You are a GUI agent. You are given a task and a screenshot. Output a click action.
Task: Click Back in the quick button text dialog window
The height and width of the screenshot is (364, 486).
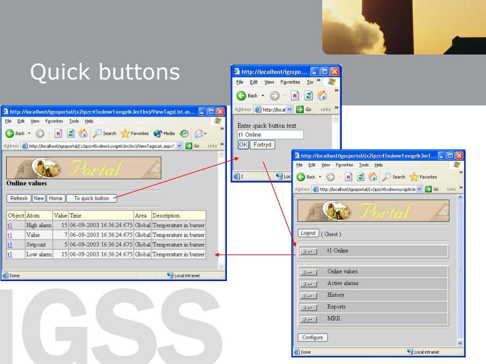(247, 96)
